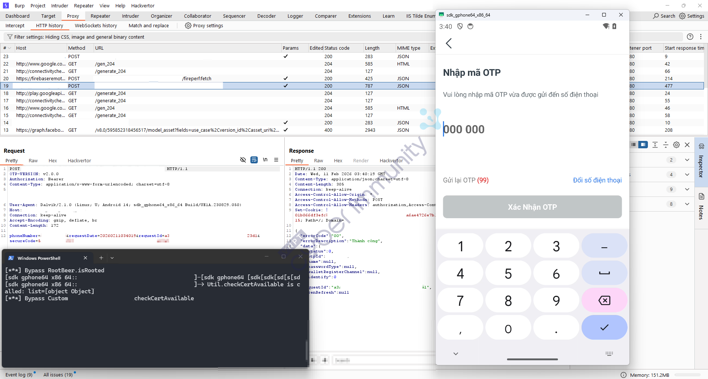Click the back arrow in OTP screen
This screenshot has width=708, height=379.
pos(449,43)
